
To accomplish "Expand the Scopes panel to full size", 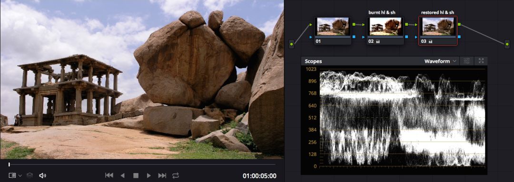I will point(481,61).
